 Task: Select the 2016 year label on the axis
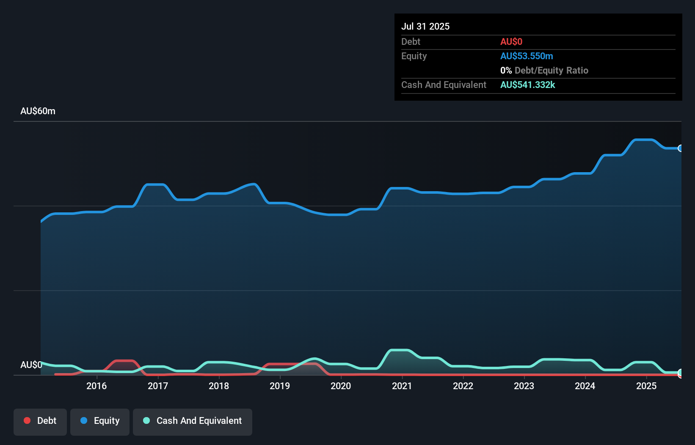point(97,386)
